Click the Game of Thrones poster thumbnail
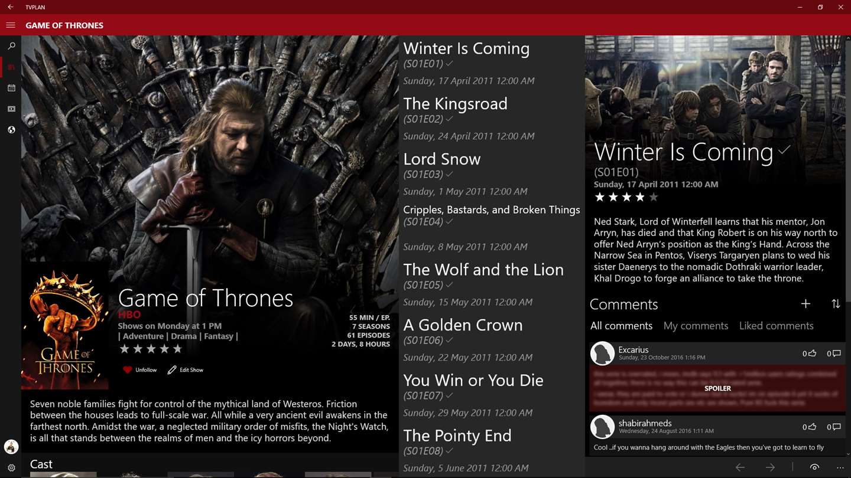851x478 pixels. [64, 326]
